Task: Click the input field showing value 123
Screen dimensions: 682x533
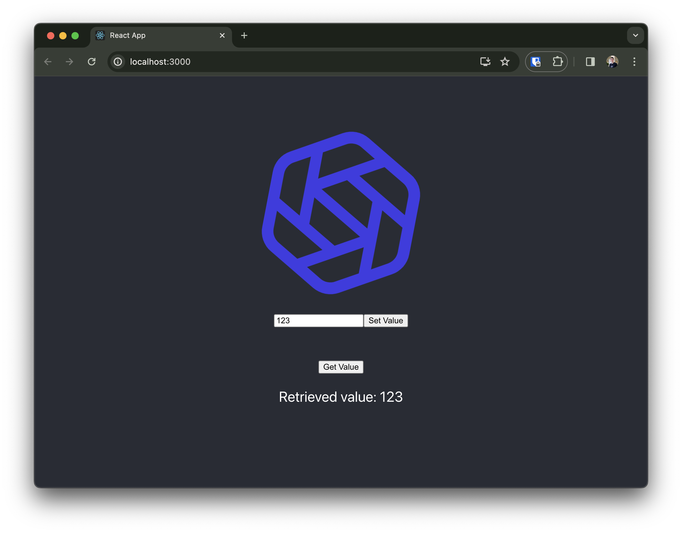Action: (x=318, y=321)
